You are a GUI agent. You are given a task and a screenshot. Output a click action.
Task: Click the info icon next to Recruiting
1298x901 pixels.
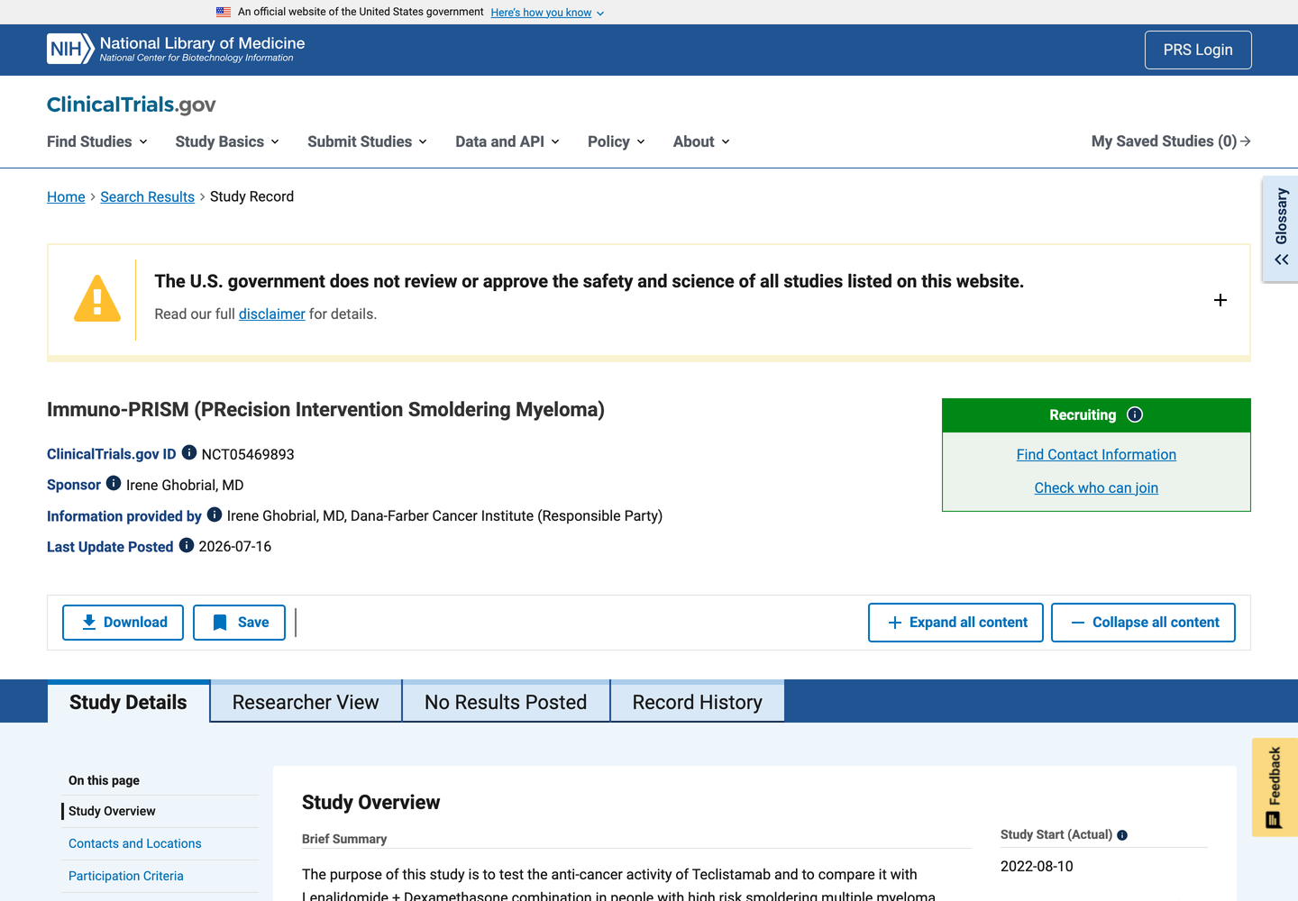(1135, 414)
